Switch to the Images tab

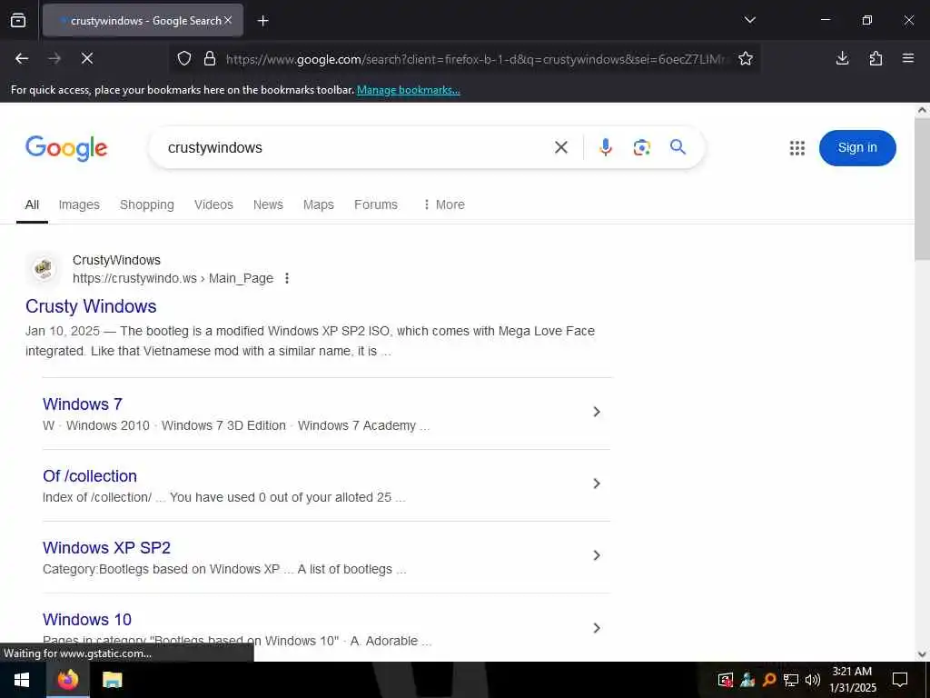(79, 204)
